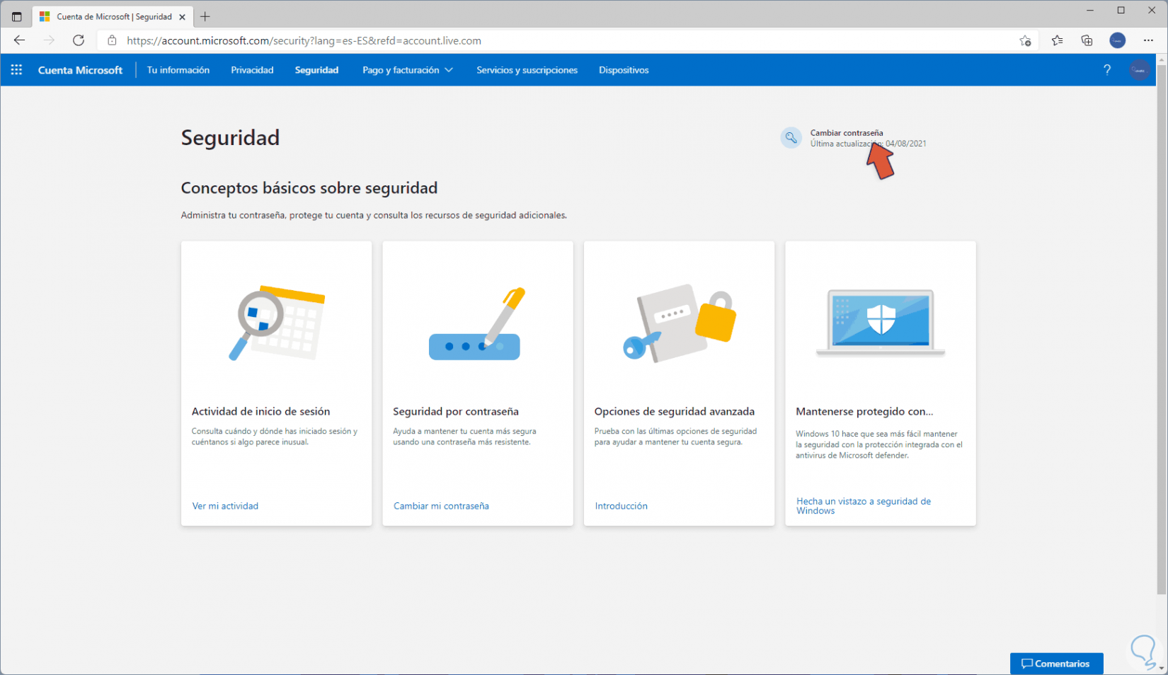Open the Privacidad section
Screen dimensions: 1168x675
coord(252,70)
